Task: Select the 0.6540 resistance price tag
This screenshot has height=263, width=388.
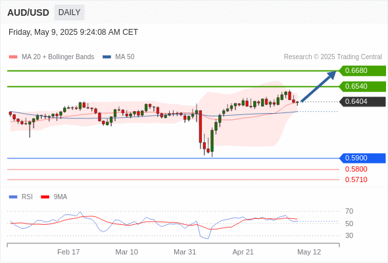Action: (362, 87)
